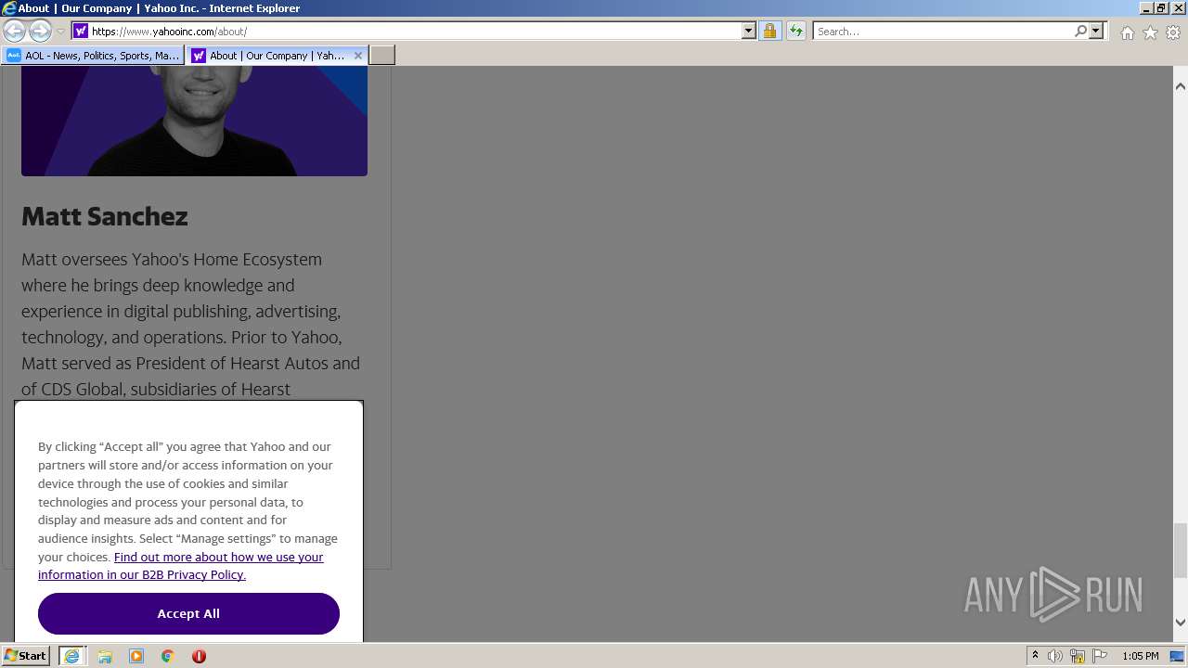Viewport: 1188px width, 668px height.
Task: Show hidden system tray icons
Action: (x=1035, y=656)
